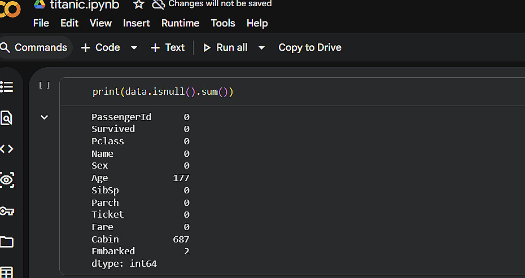The image size is (525, 278).
Task: Open the Code snippets sidebar icon
Action: point(6,149)
